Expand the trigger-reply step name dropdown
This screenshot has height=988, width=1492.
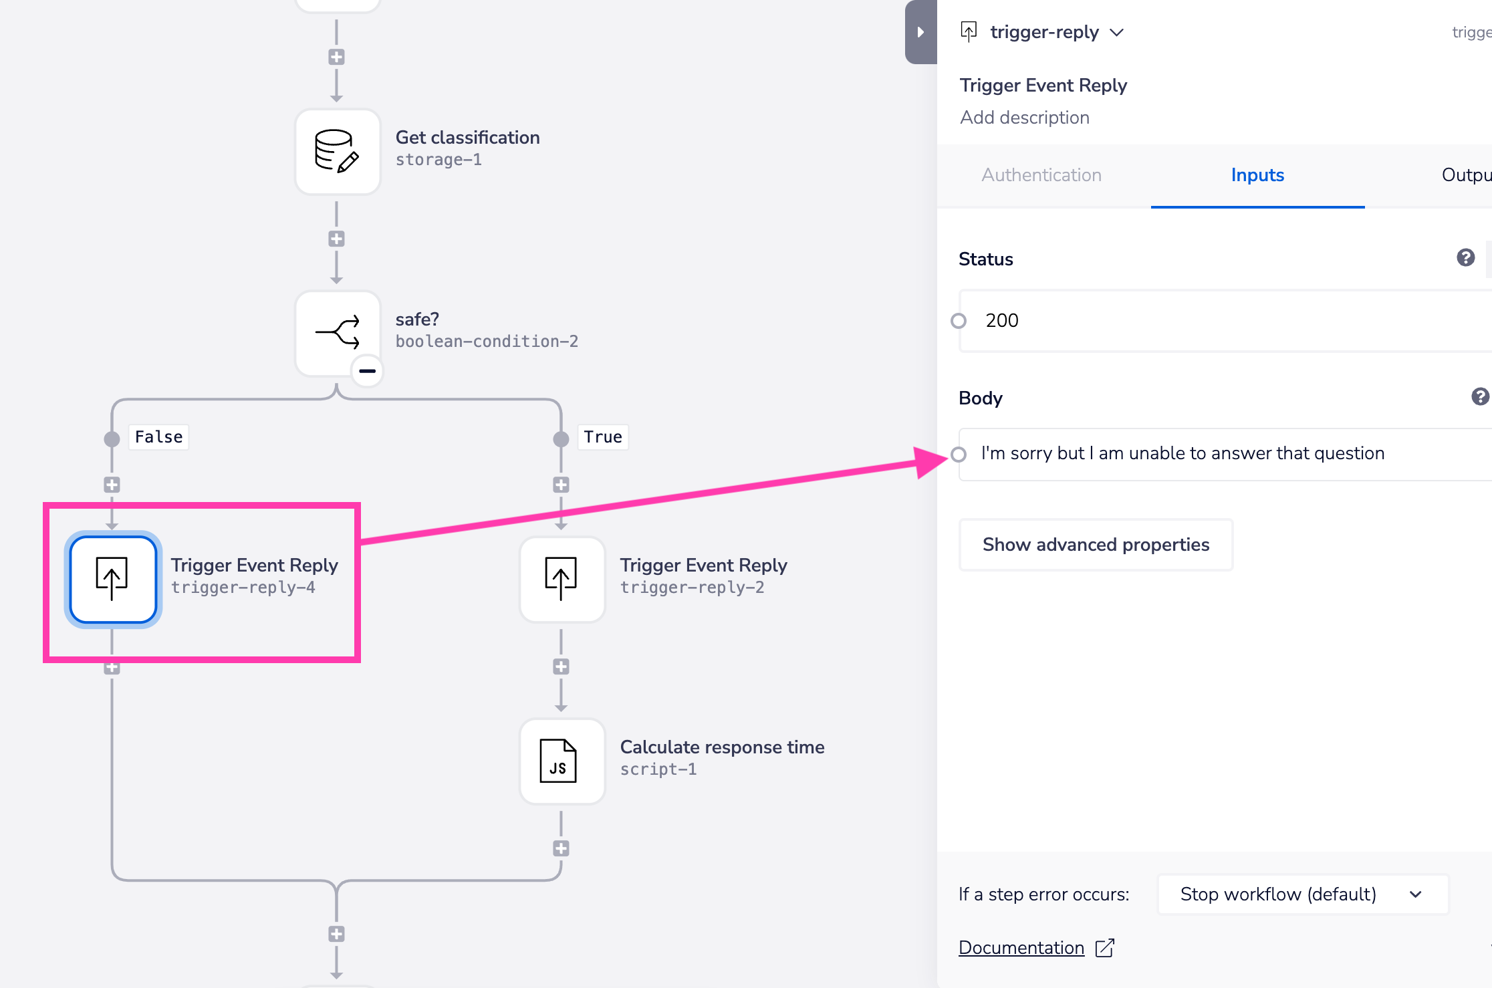[x=1116, y=32]
